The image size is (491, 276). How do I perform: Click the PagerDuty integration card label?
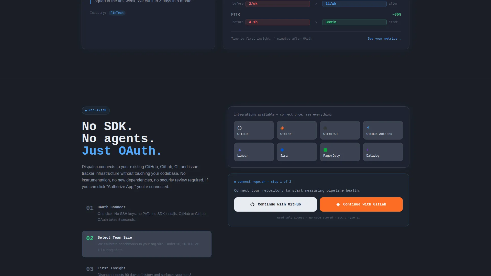point(331,156)
